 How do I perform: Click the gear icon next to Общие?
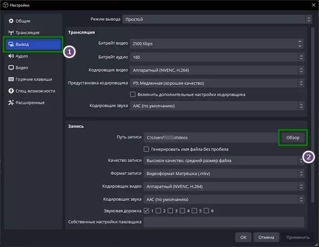[x=11, y=21]
